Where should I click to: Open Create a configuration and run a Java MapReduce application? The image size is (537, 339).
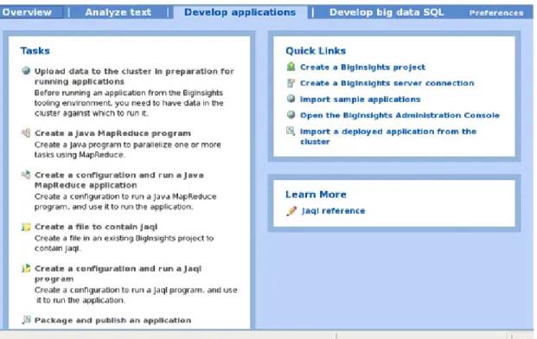(119, 180)
